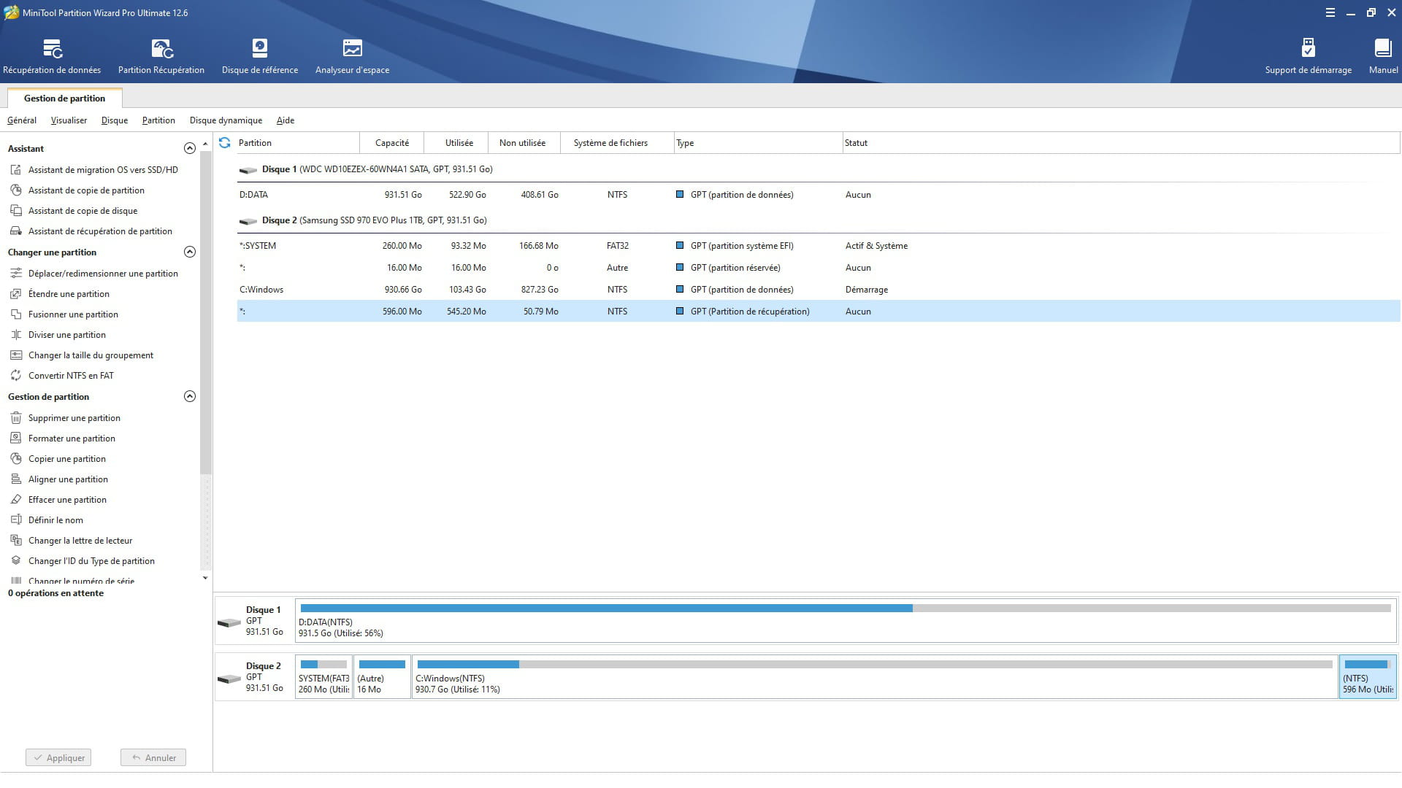
Task: Click Supprimer une partition trash icon
Action: pyautogui.click(x=16, y=418)
